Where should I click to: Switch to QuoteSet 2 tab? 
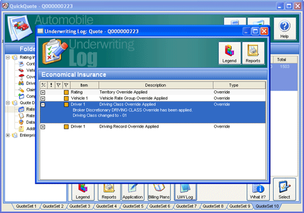click(x=53, y=206)
